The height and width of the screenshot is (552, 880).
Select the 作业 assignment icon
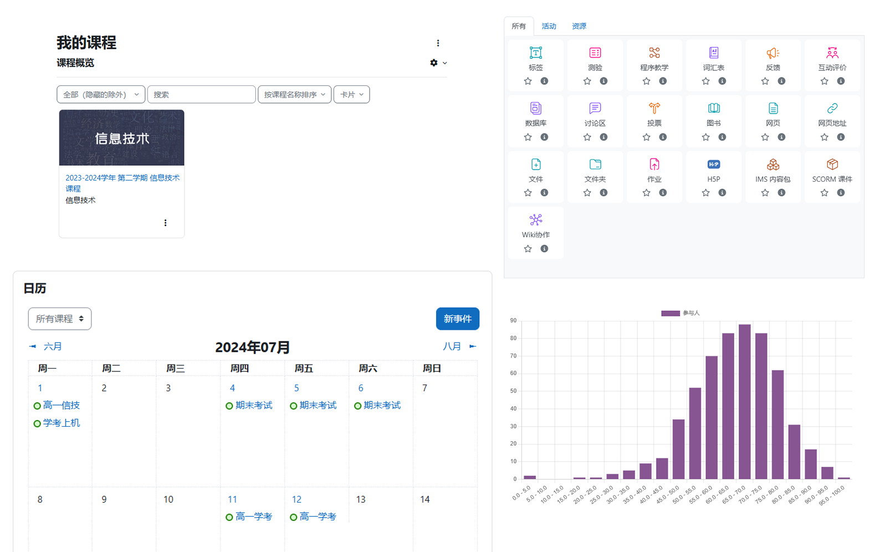[x=654, y=164]
